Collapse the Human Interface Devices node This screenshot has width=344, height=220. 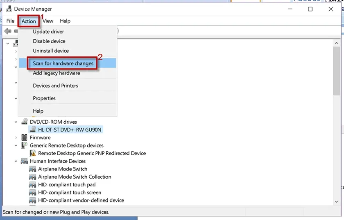pyautogui.click(x=16, y=161)
